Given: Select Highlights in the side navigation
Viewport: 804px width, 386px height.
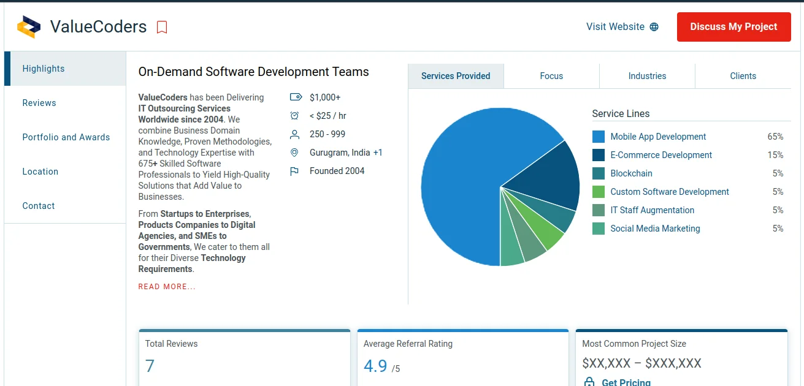Looking at the screenshot, I should [x=65, y=69].
